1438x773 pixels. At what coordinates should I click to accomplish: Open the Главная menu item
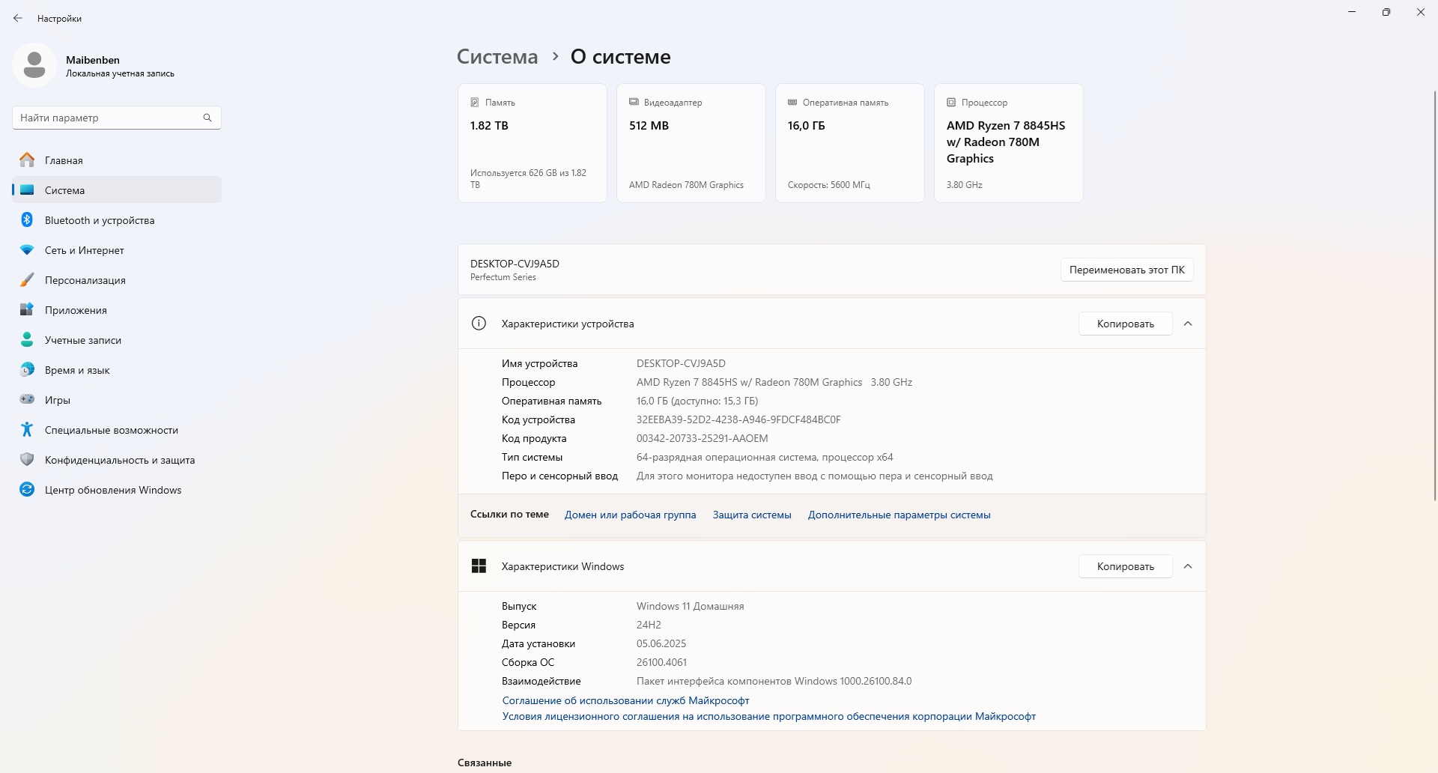64,160
